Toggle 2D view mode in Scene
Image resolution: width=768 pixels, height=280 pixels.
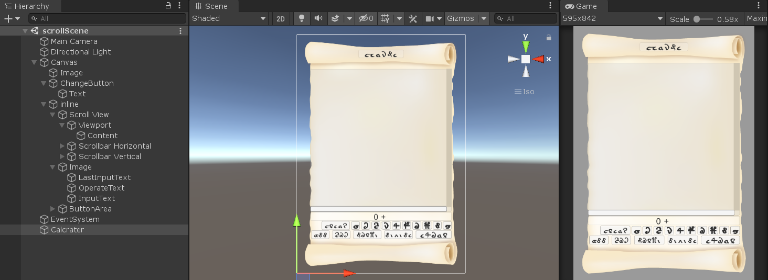coord(281,18)
